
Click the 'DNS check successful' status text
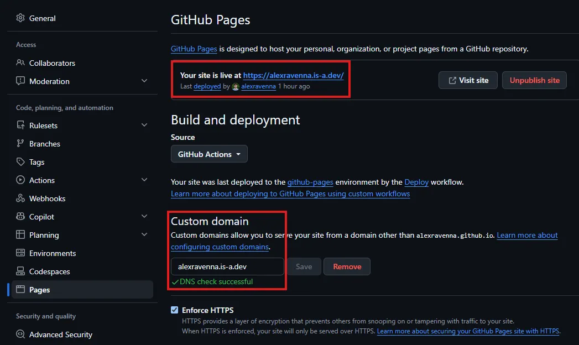coord(216,281)
